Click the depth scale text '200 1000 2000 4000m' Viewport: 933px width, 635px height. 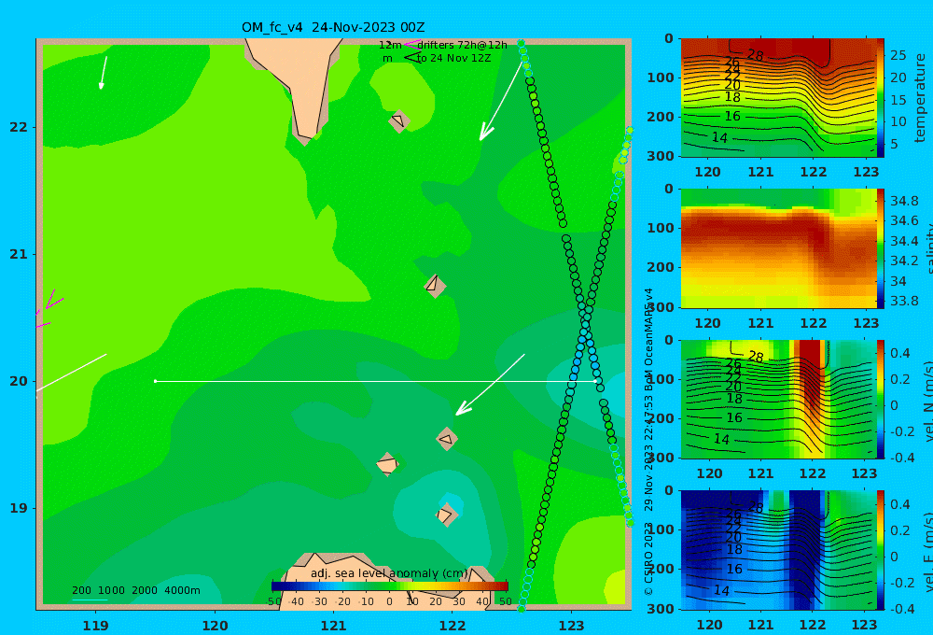click(136, 590)
